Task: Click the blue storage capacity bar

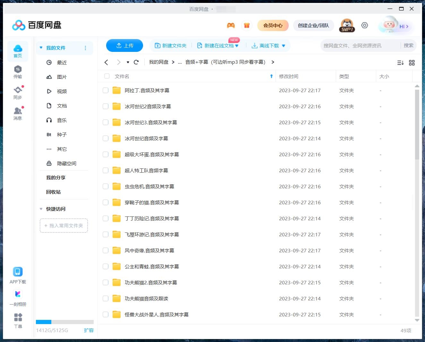Action: point(44,322)
